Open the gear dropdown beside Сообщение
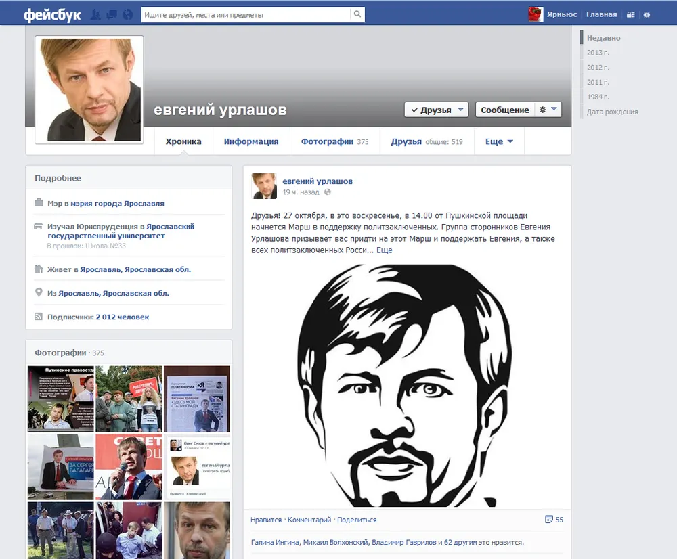 (548, 110)
